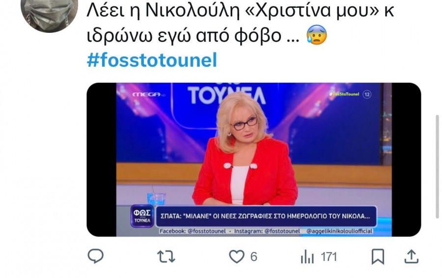Like the tweet with heart icon
The width and height of the screenshot is (442, 278).
click(237, 256)
